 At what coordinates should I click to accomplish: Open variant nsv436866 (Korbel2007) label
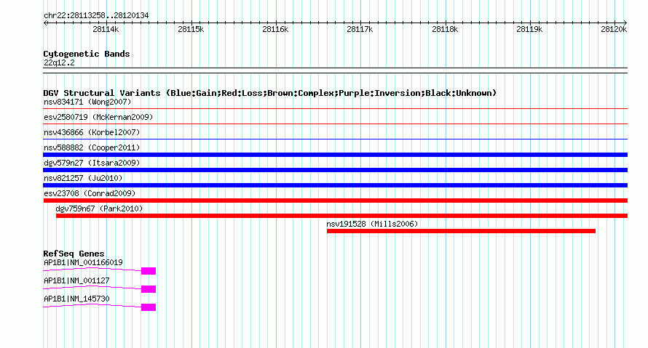92,132
